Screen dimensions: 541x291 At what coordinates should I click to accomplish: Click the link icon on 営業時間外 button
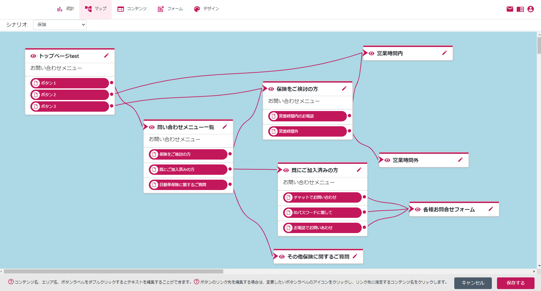[x=274, y=131]
